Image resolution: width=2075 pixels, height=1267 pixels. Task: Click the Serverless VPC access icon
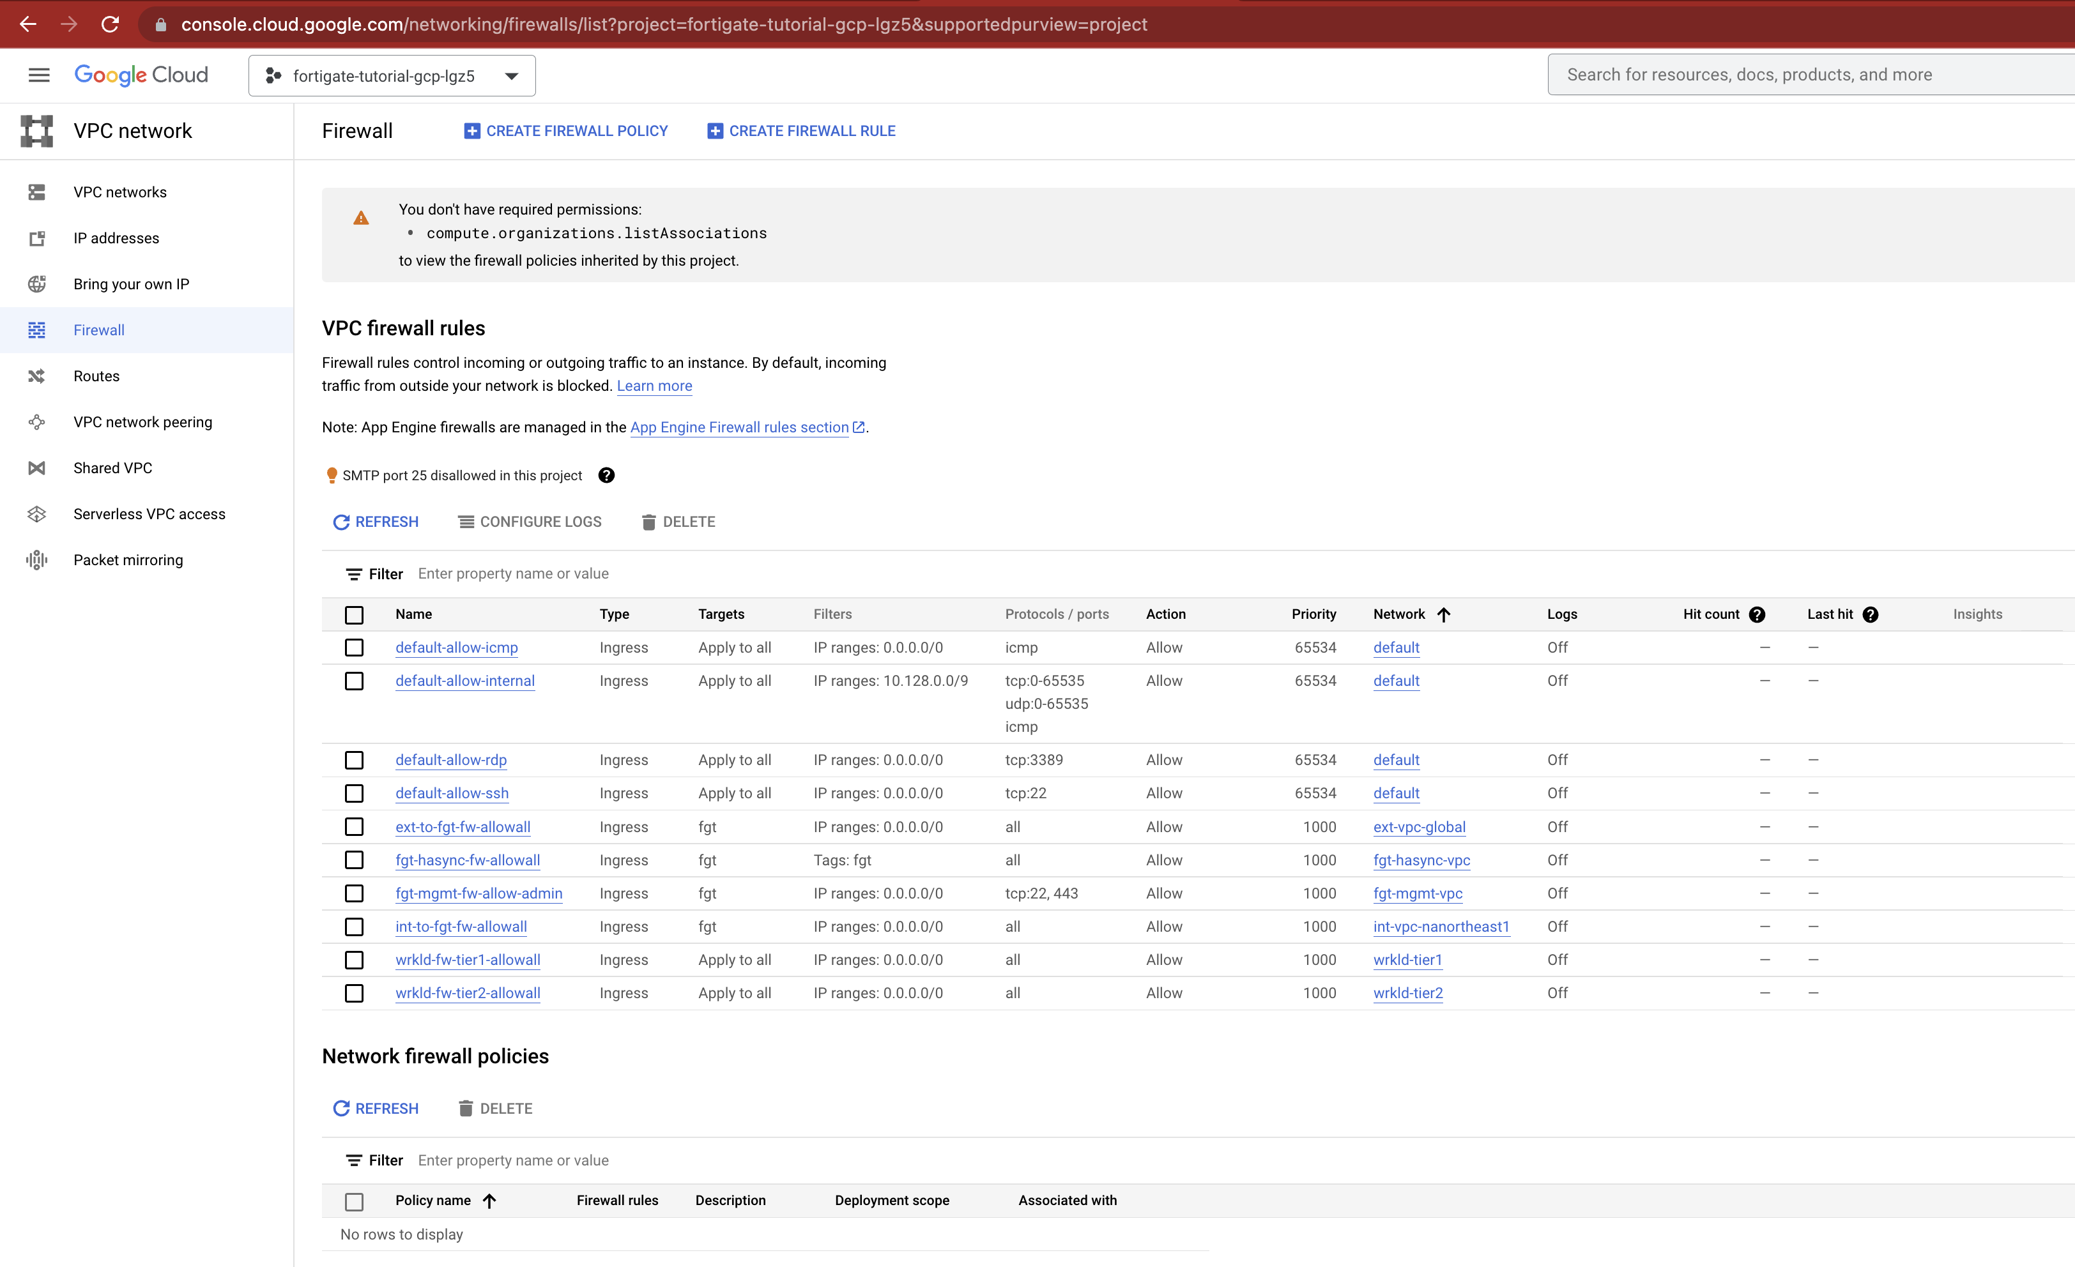coord(37,513)
